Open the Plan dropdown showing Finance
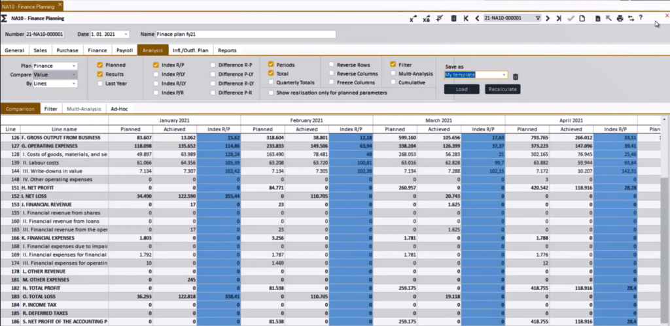The height and width of the screenshot is (326, 670). point(74,66)
